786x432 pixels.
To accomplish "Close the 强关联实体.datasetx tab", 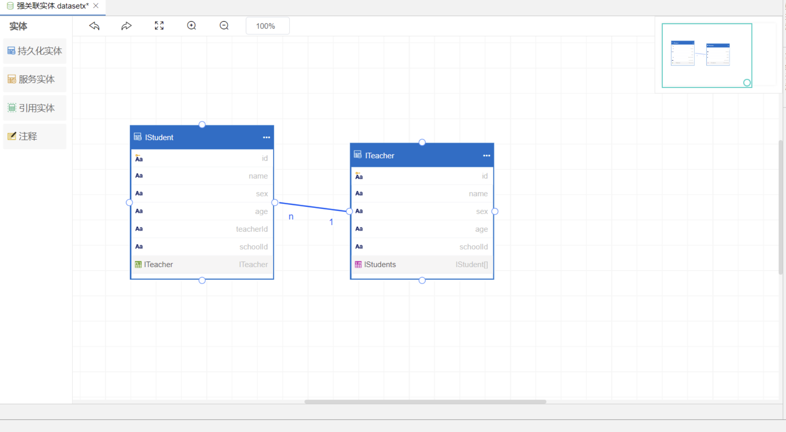I will click(96, 6).
